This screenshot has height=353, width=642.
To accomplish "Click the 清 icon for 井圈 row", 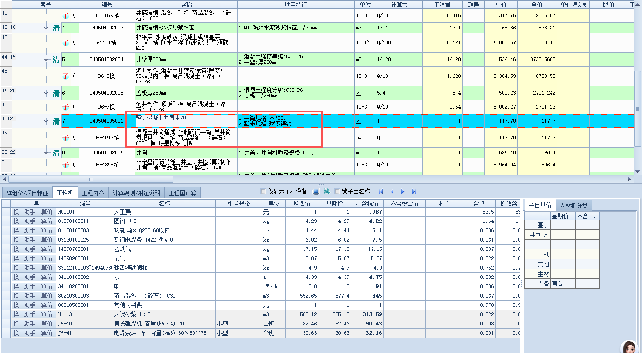I will point(56,153).
